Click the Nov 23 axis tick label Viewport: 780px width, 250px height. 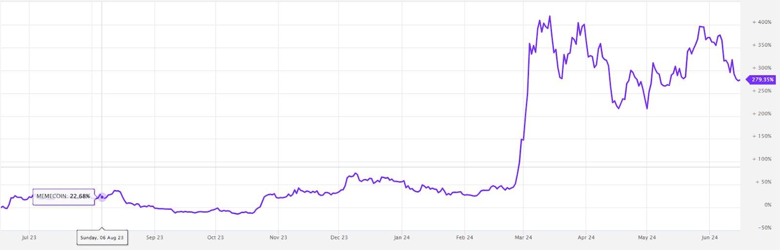pyautogui.click(x=278, y=237)
